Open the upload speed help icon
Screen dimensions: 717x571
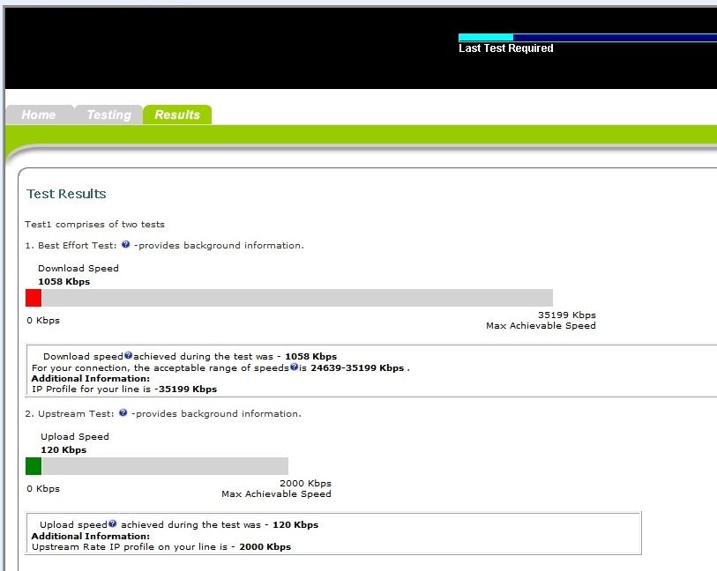pos(113,523)
